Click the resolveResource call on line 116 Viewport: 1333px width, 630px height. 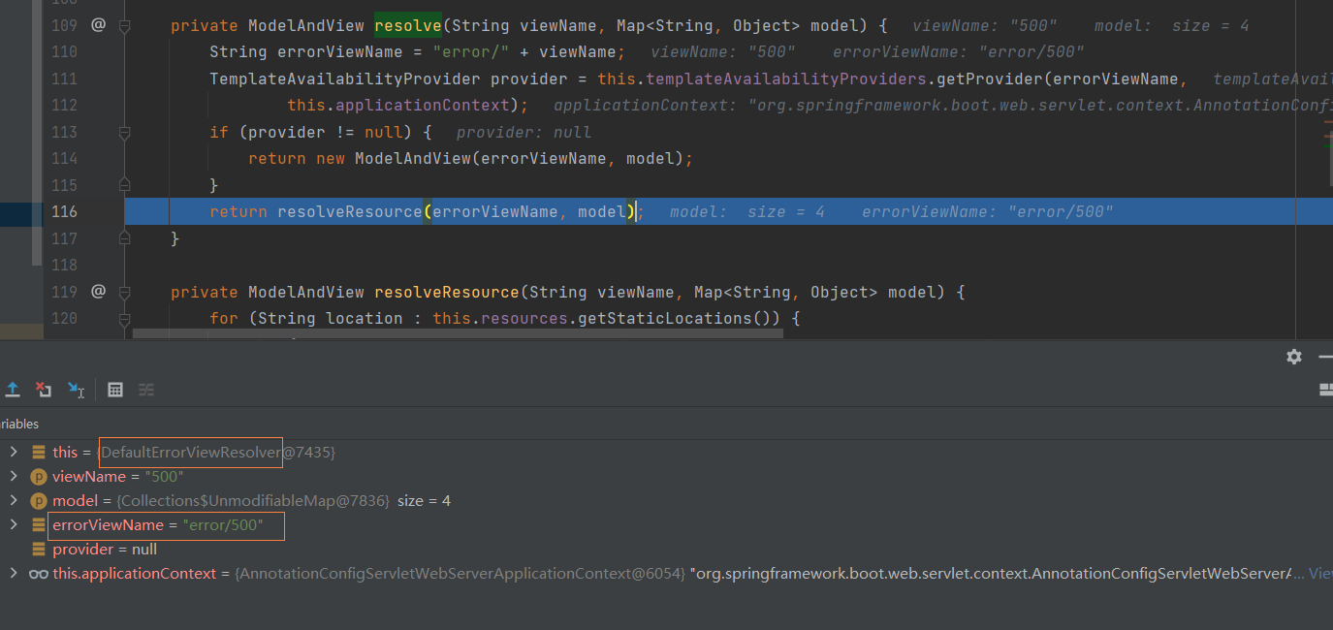click(350, 211)
